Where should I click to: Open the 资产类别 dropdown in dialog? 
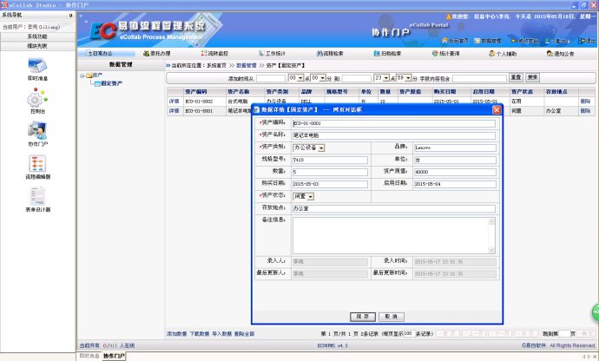click(x=321, y=148)
